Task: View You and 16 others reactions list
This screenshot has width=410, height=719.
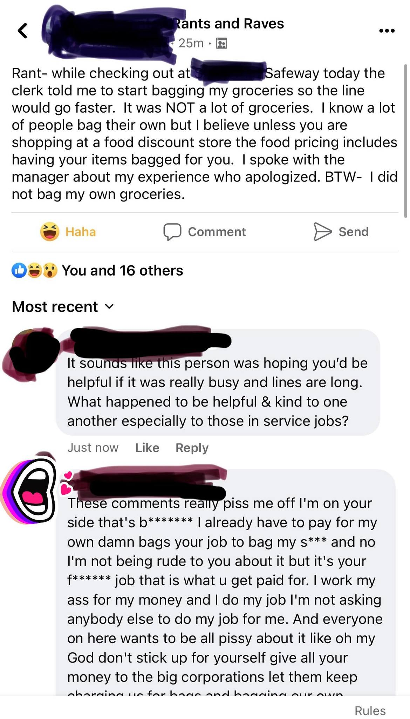Action: pyautogui.click(x=122, y=271)
